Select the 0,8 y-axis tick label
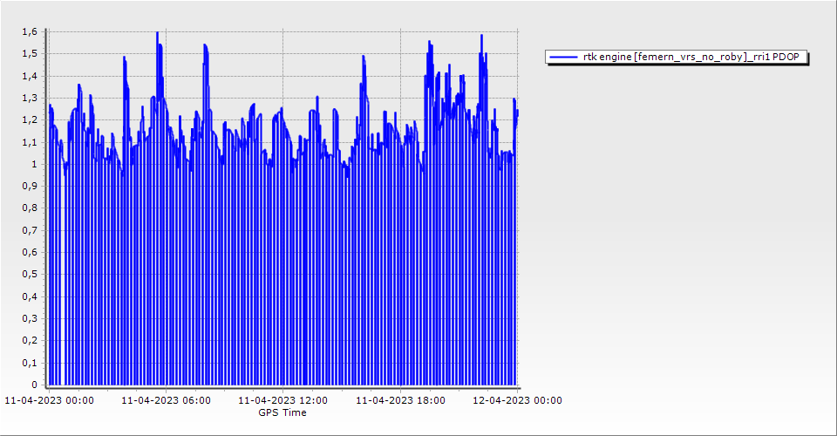Screen dimensions: 837x436 point(30,208)
